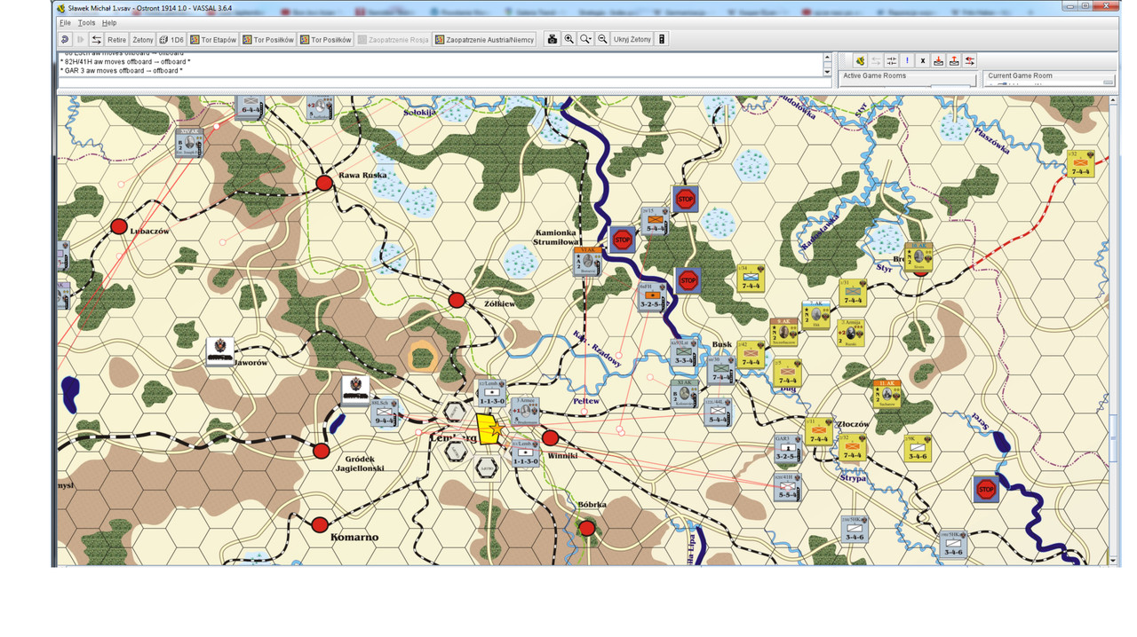
Task: Click chat log scrollbar up arrow
Action: pos(828,57)
